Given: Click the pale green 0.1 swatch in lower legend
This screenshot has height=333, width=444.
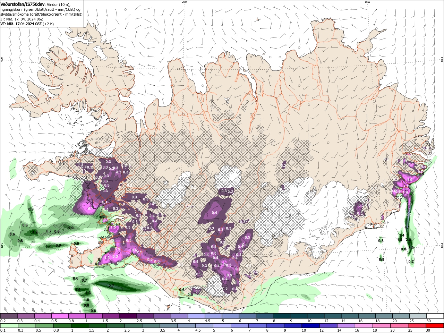Looking at the screenshot, I should [9, 326].
